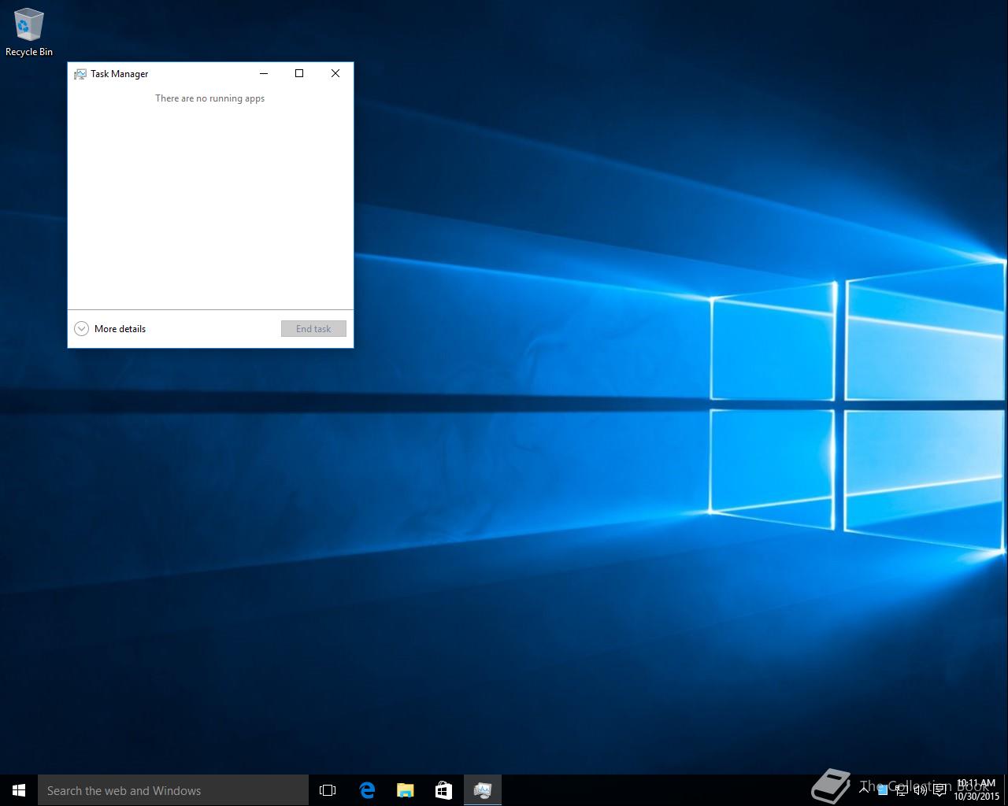Open the Action Center notifications icon
Screen dimensions: 1008x806
(939, 789)
